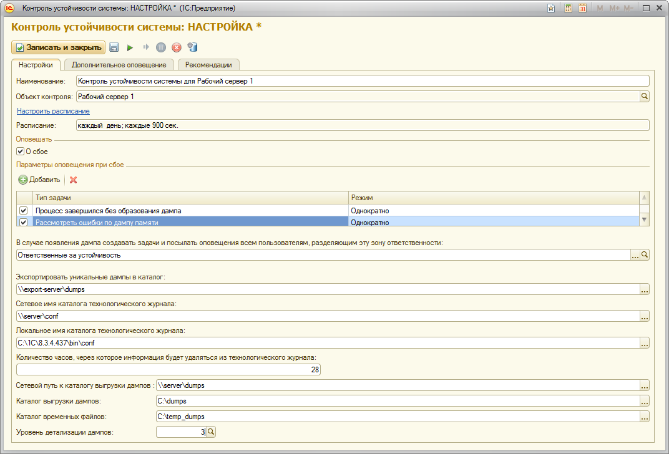
Task: Open the calendar icon in title bar
Action: click(x=583, y=8)
